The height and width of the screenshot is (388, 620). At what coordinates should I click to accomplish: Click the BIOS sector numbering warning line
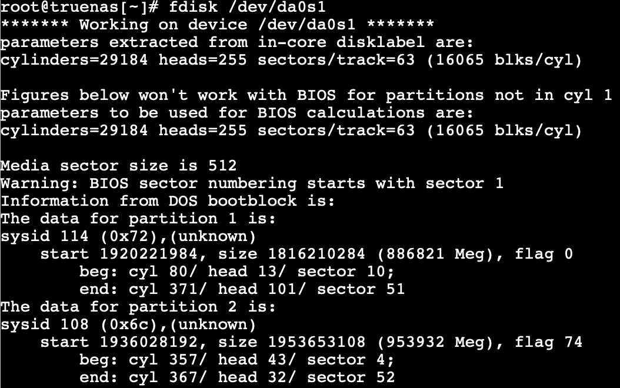pos(252,183)
